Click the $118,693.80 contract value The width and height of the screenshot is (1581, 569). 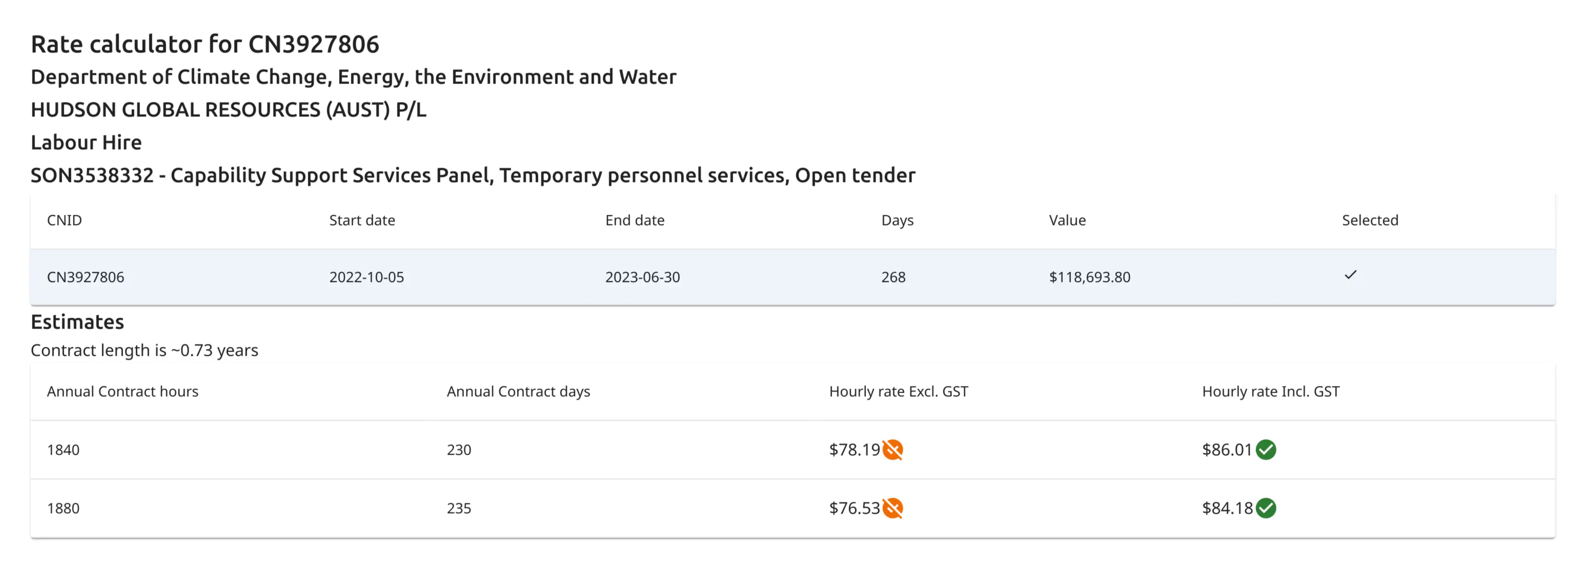(x=1089, y=277)
